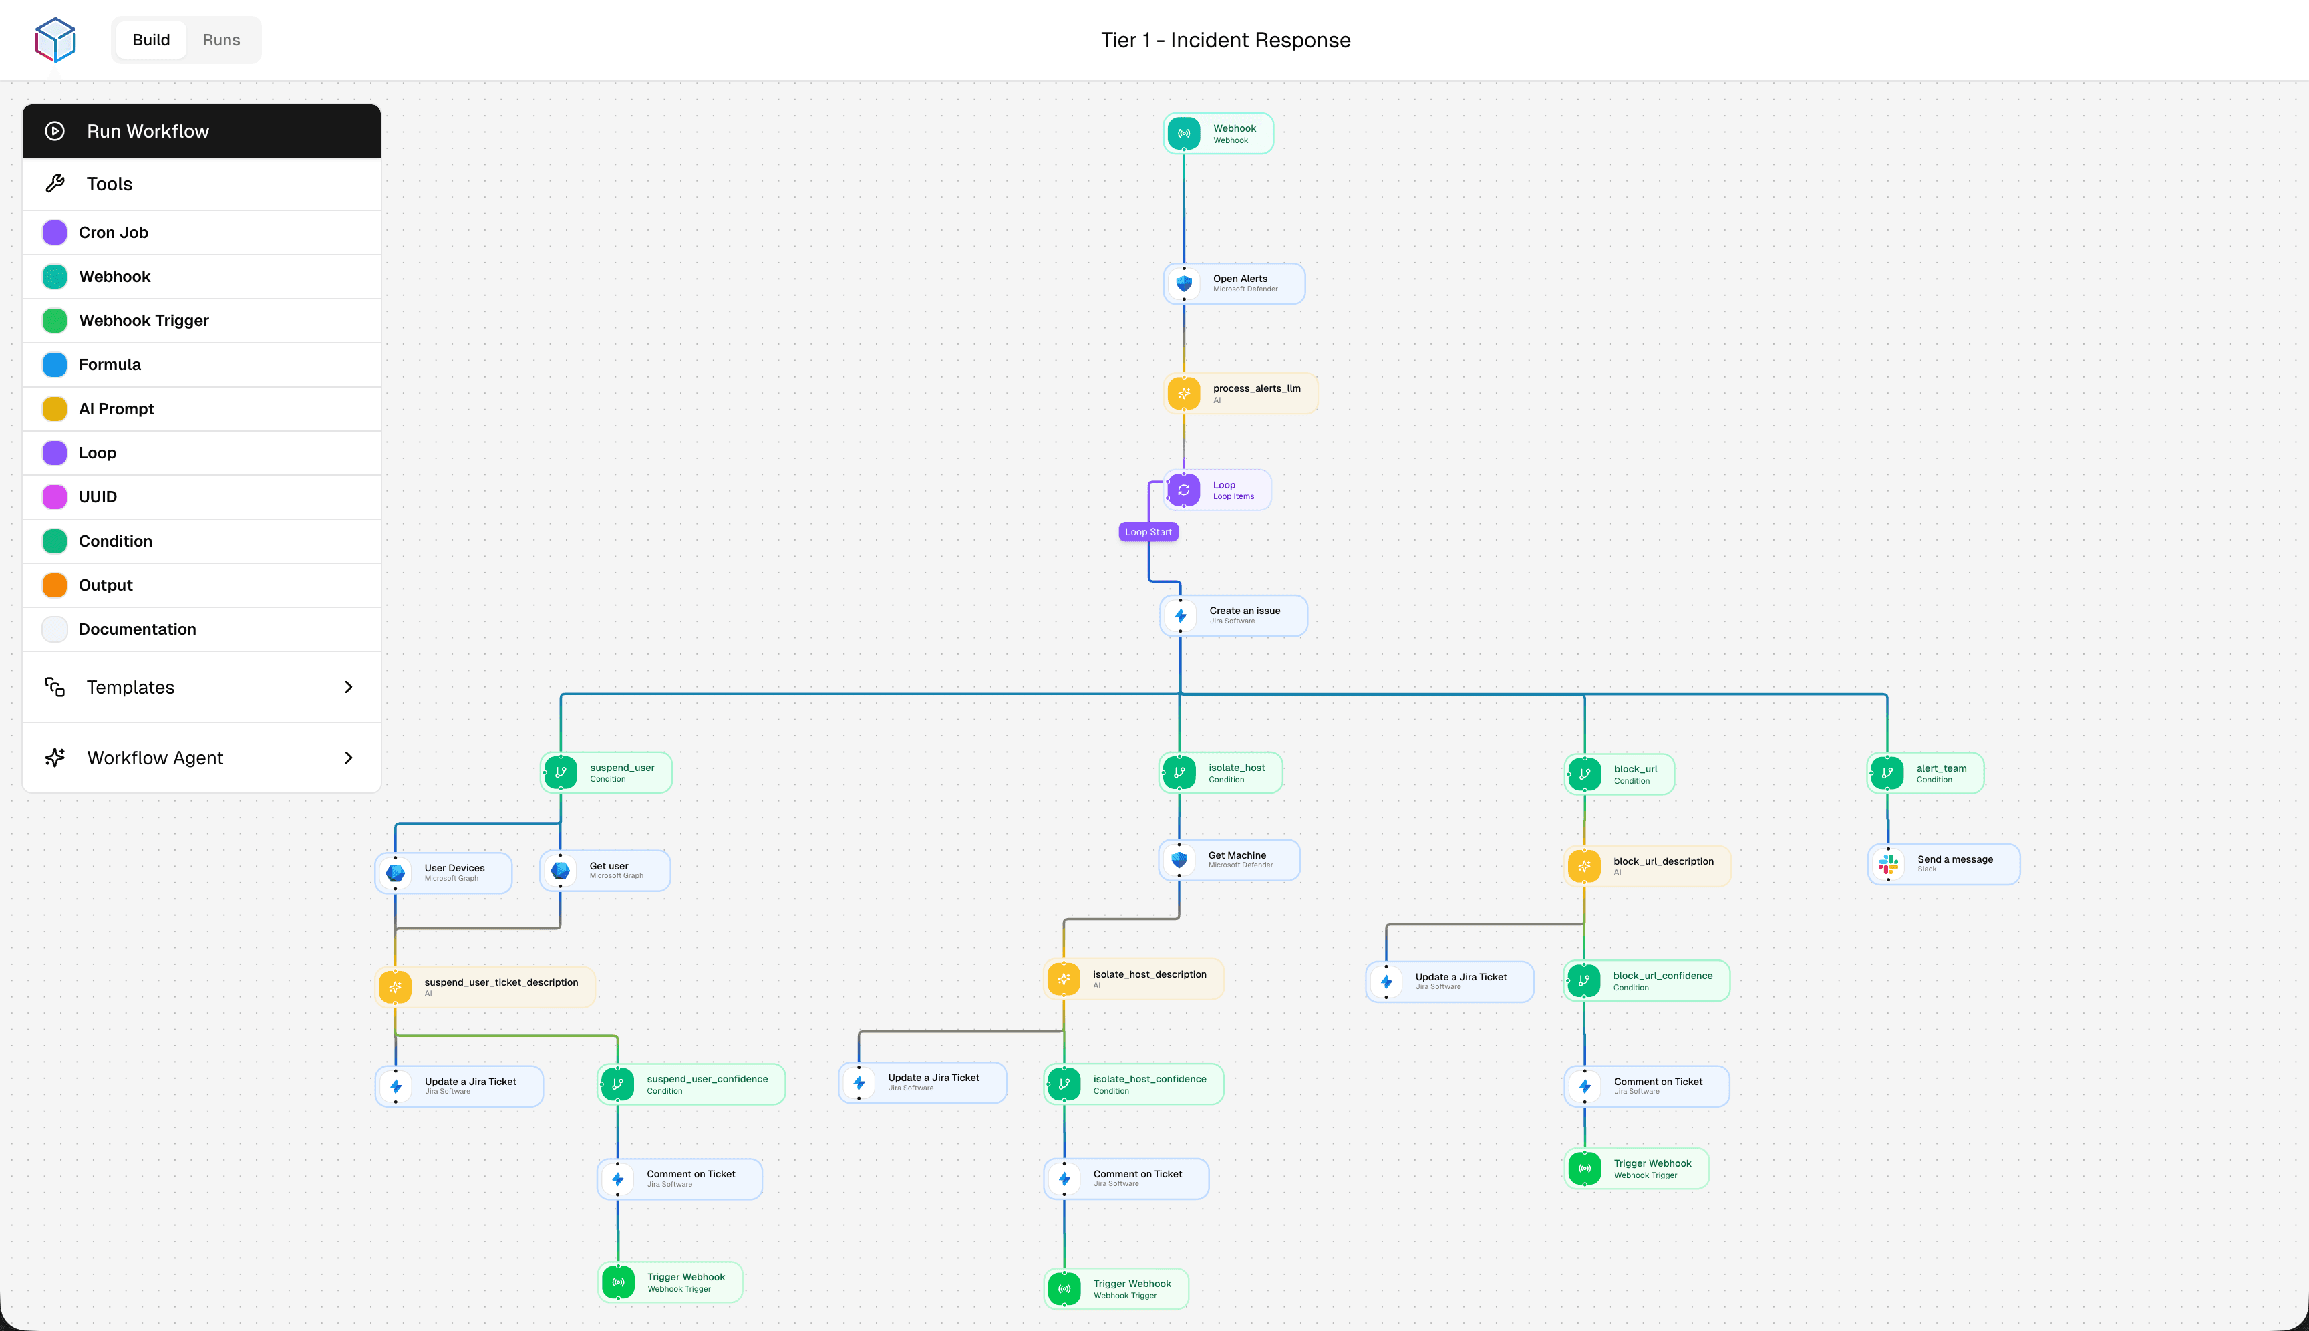Click the condition branch icon on alert_team node
Image resolution: width=2309 pixels, height=1331 pixels.
coord(1887,772)
